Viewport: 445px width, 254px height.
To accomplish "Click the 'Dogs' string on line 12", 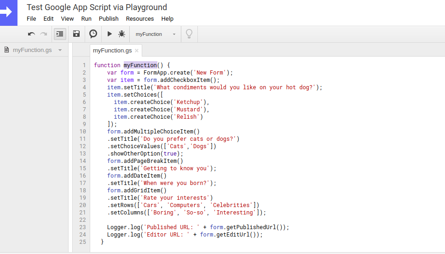I will click(x=200, y=146).
